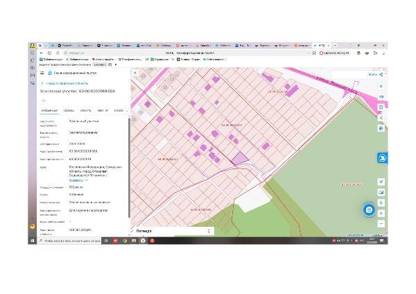Click the Легенда label
This screenshot has width=416, height=294.
(x=144, y=231)
